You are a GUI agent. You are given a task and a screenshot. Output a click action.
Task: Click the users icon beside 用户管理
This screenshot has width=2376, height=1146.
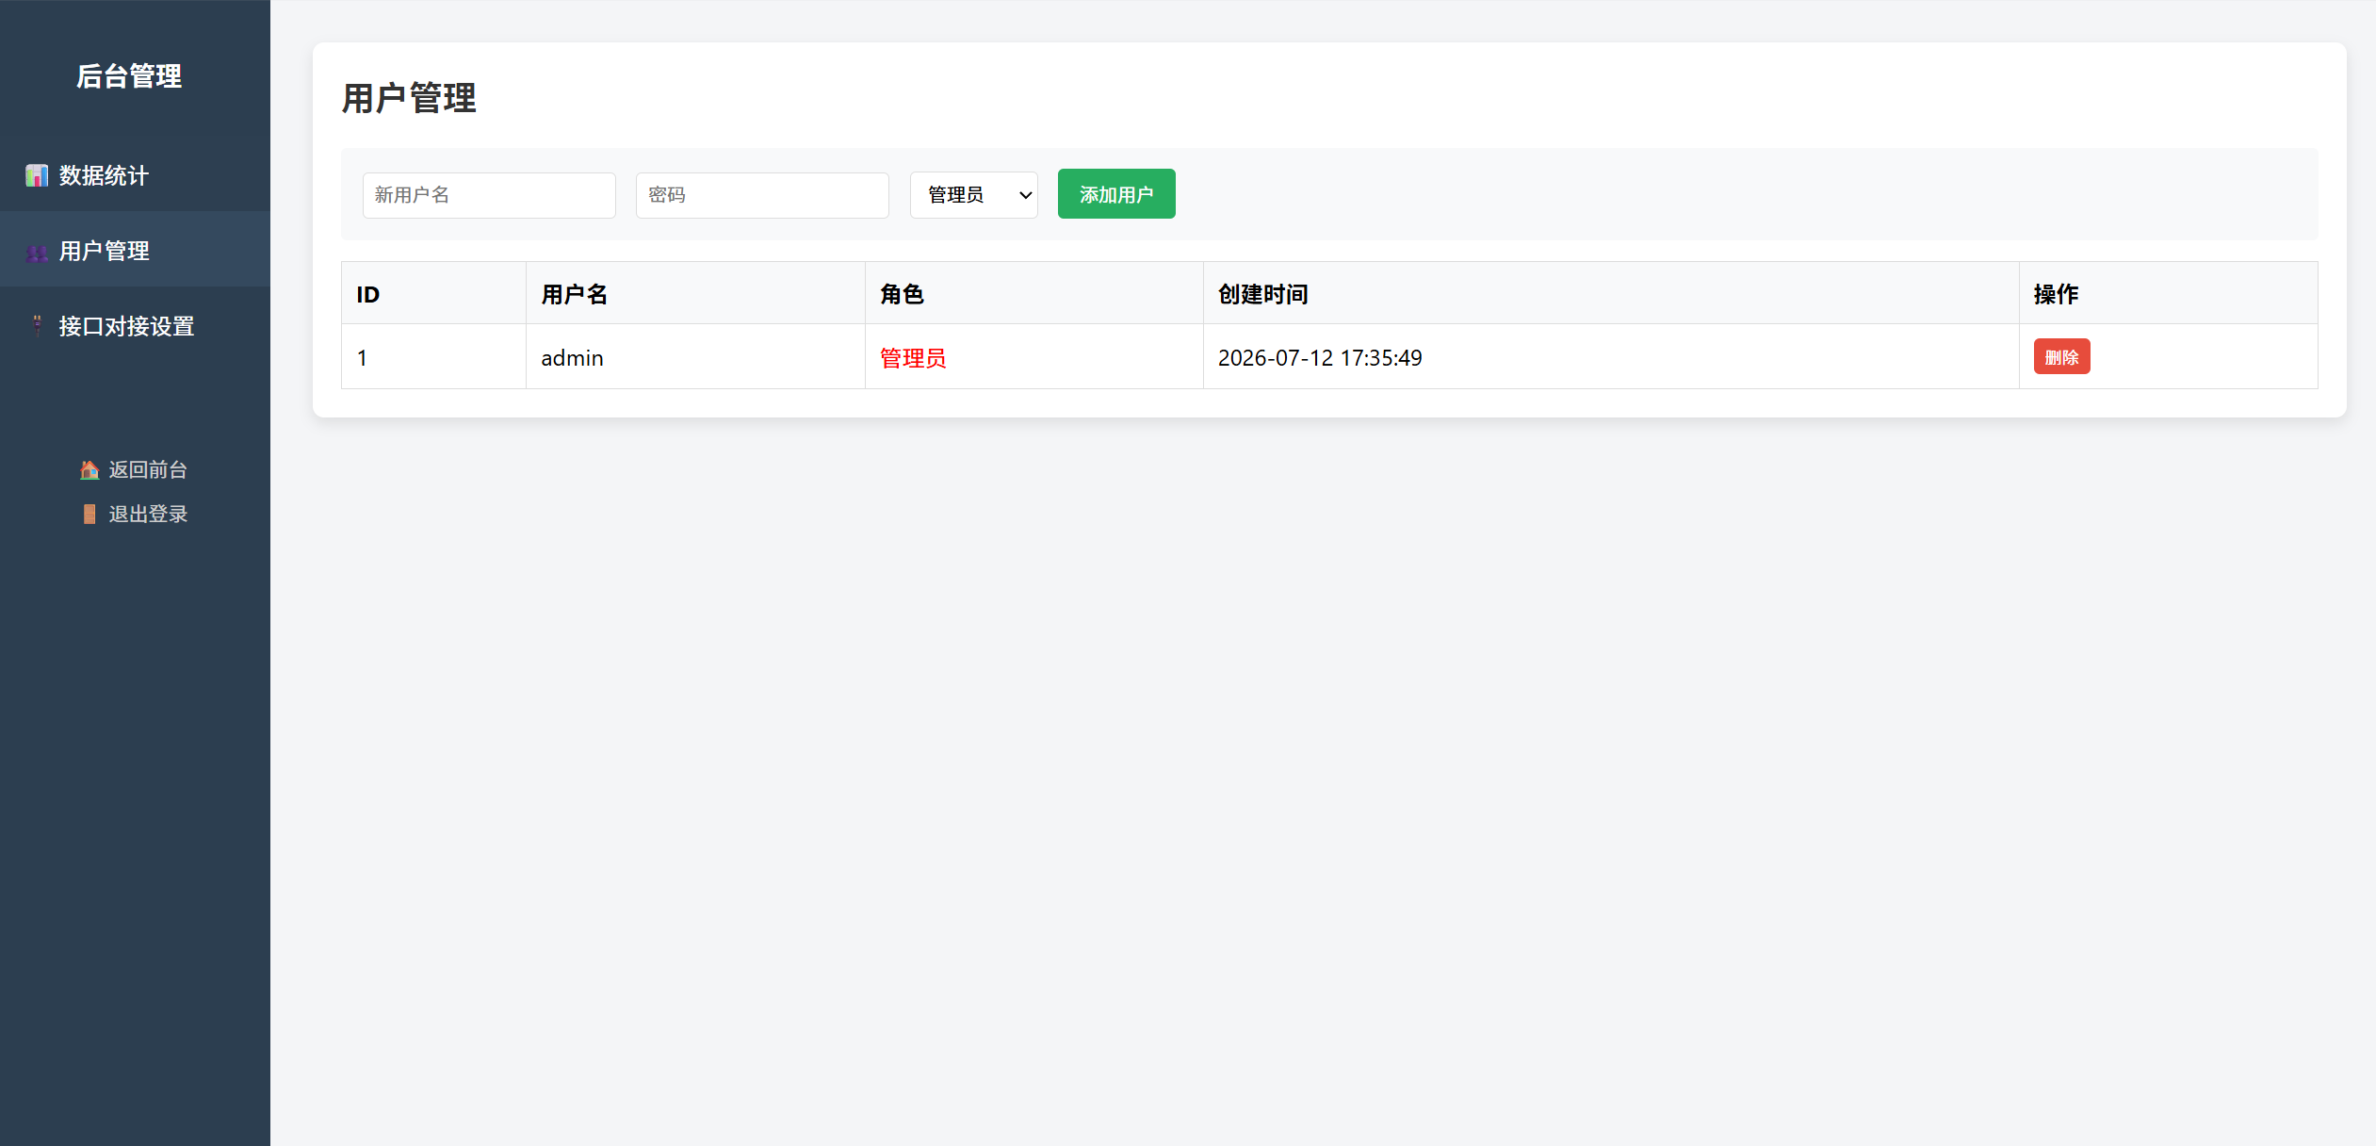pyautogui.click(x=37, y=252)
